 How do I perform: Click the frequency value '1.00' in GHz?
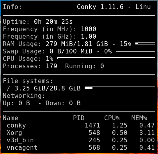point(89,36)
